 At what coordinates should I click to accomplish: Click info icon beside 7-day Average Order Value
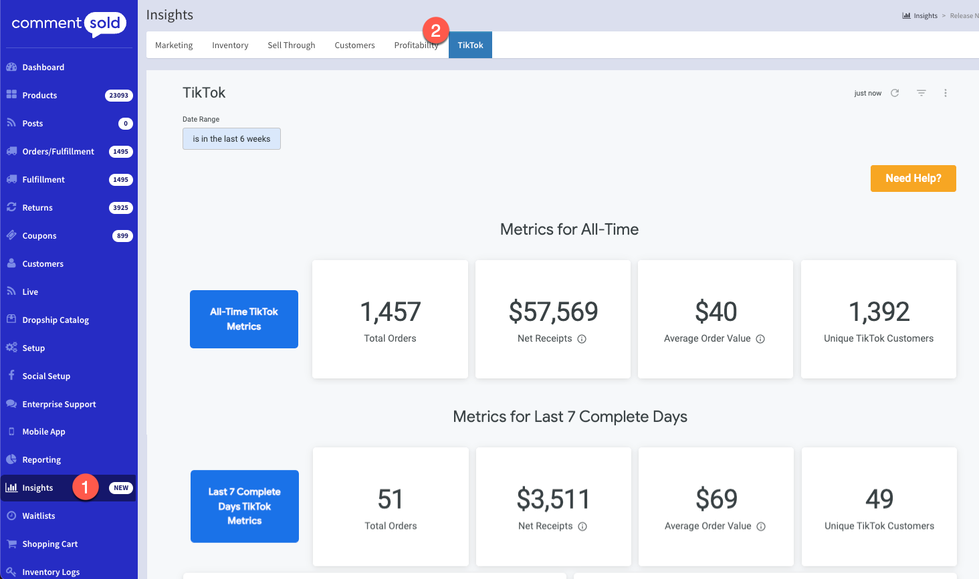[761, 527]
